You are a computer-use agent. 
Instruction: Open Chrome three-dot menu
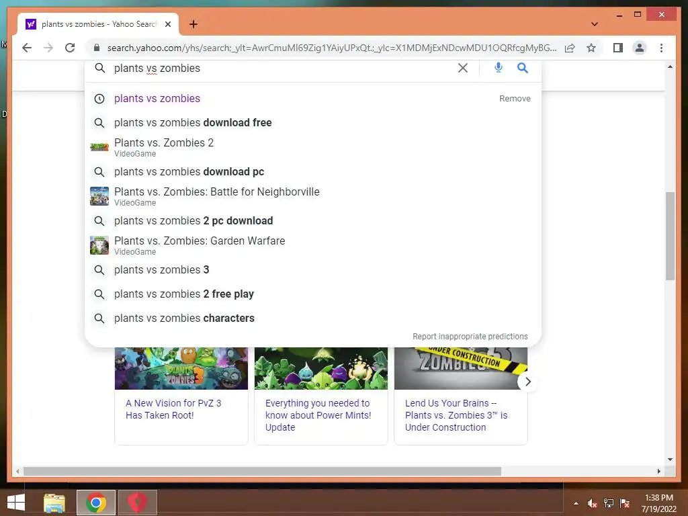point(661,48)
